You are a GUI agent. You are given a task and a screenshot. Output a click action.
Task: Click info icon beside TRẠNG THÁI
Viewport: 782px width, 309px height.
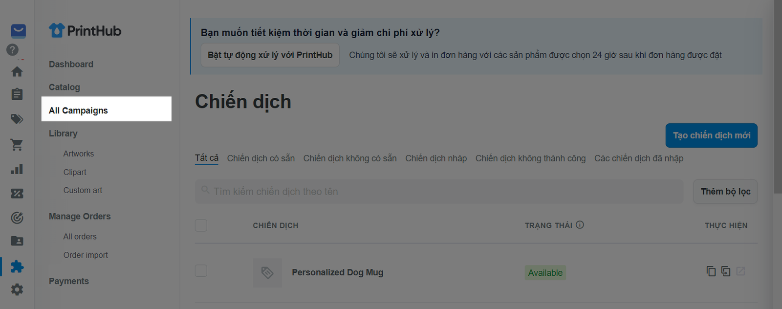[580, 225]
